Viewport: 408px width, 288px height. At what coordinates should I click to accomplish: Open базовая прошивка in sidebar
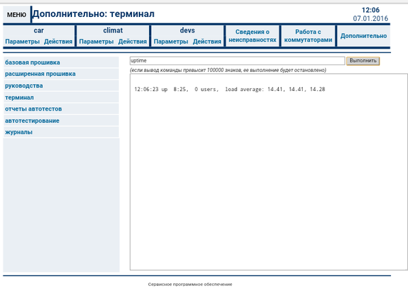pyautogui.click(x=31, y=62)
